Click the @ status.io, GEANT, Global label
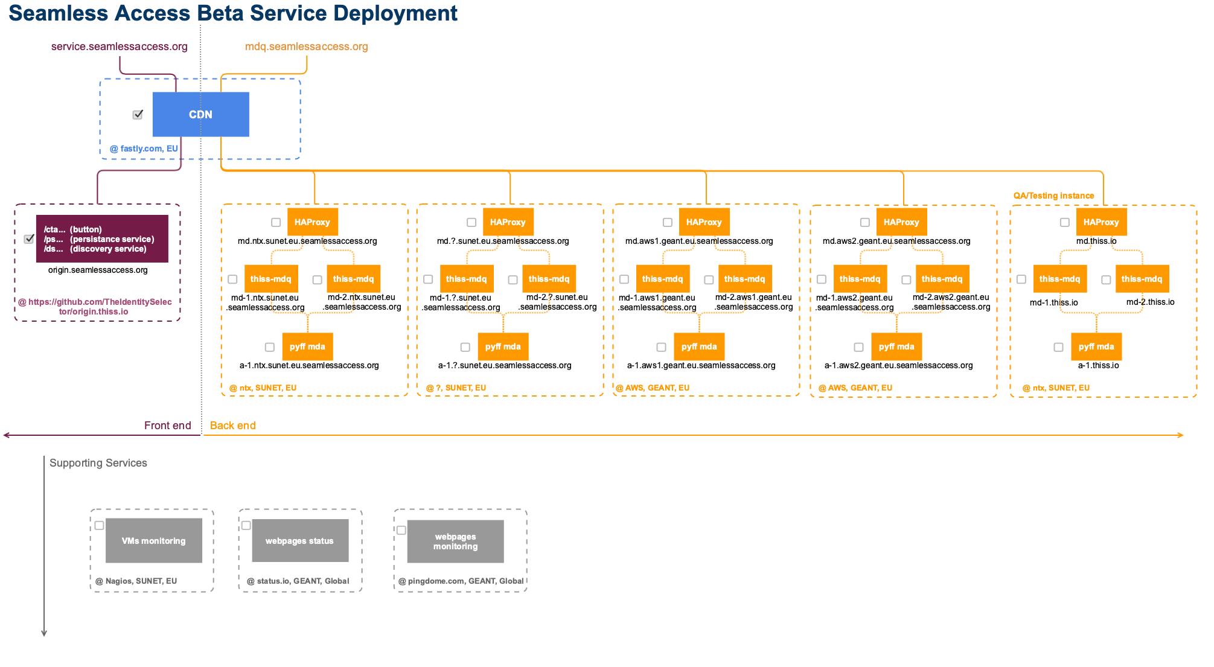 [x=298, y=581]
